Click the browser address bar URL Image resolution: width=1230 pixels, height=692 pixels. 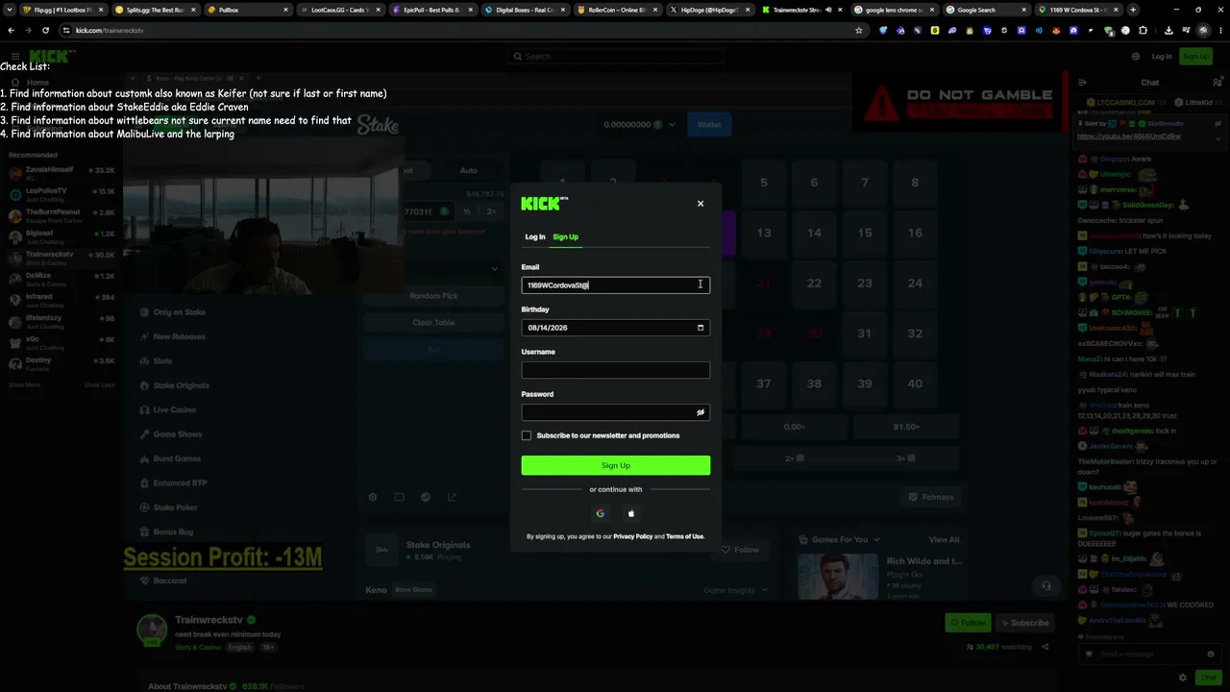[110, 30]
